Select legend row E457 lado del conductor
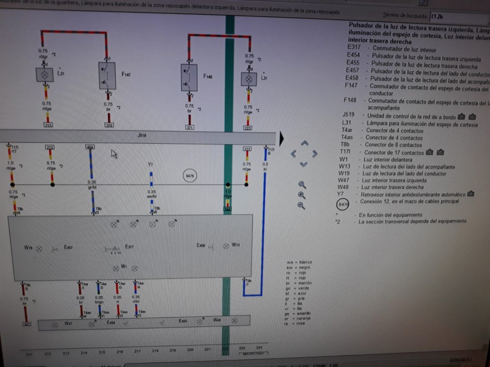 pos(418,72)
